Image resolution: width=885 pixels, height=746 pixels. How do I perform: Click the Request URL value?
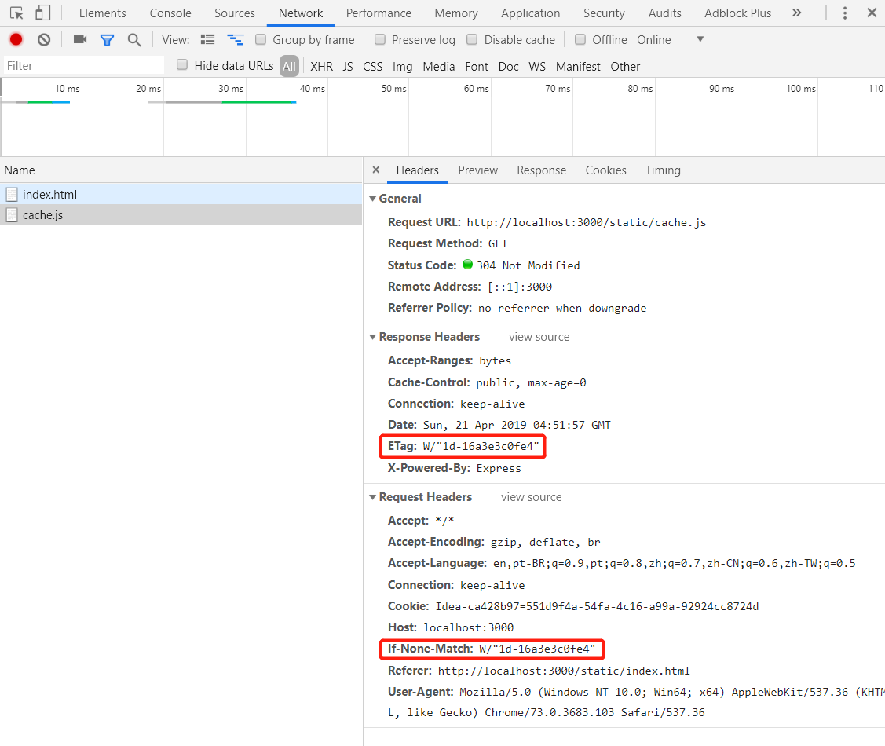point(587,223)
